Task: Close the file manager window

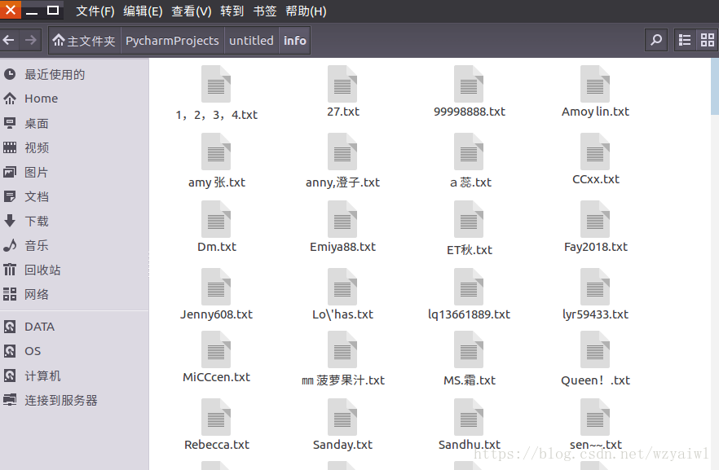Action: tap(10, 10)
